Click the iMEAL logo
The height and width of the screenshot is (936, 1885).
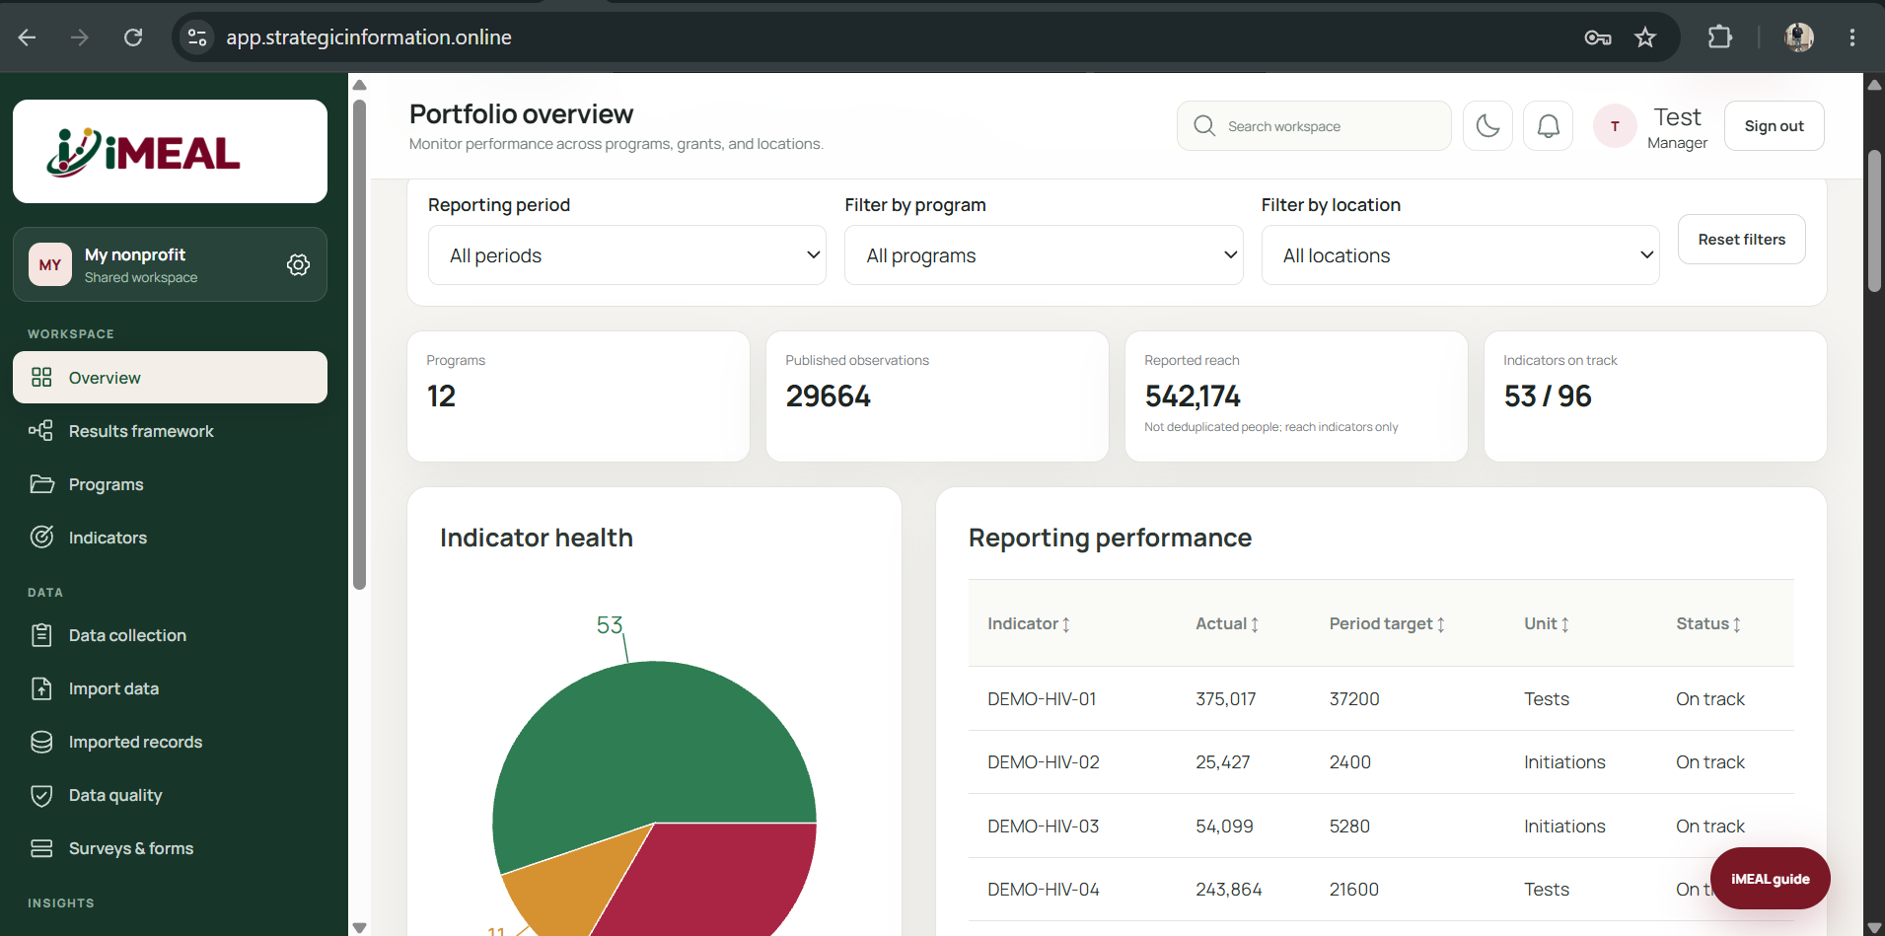pyautogui.click(x=144, y=152)
